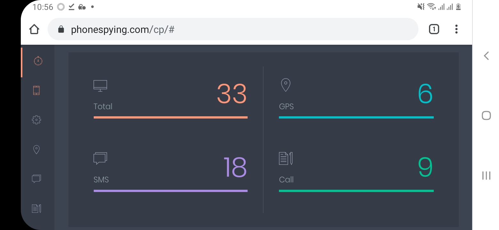Click the notepad pen icon above Call
Screen dimensions: 499x230
(x=286, y=158)
